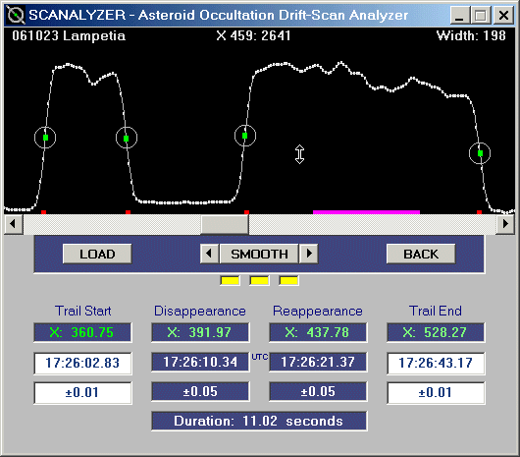Click the LOAD button

tap(97, 255)
